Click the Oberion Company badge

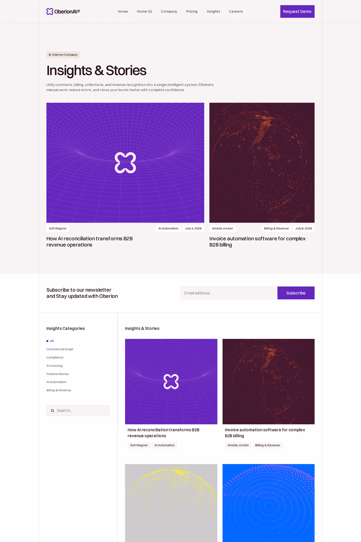click(x=63, y=55)
